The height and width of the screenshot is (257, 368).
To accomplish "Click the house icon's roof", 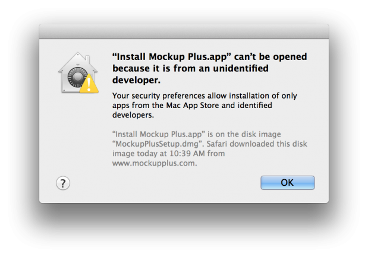I will tap(78, 61).
